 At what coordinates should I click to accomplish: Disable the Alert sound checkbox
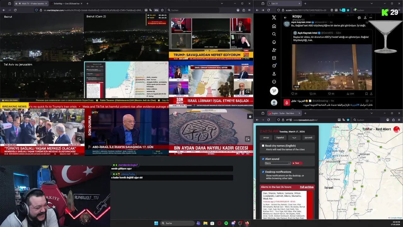coord(263,159)
